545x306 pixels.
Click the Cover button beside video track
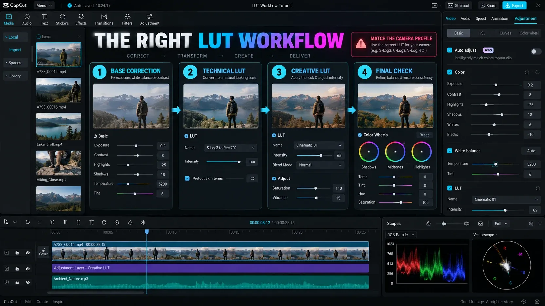[43, 252]
